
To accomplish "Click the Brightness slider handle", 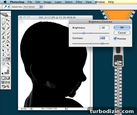I will (x=84, y=33).
